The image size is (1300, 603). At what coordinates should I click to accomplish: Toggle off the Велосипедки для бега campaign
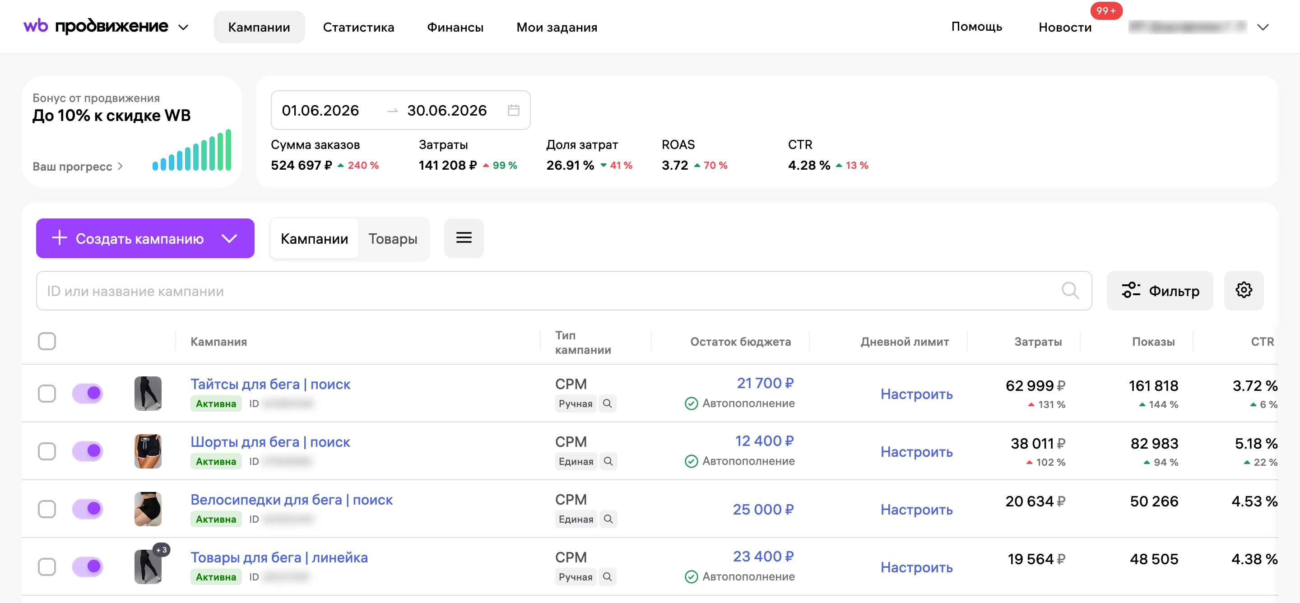88,509
